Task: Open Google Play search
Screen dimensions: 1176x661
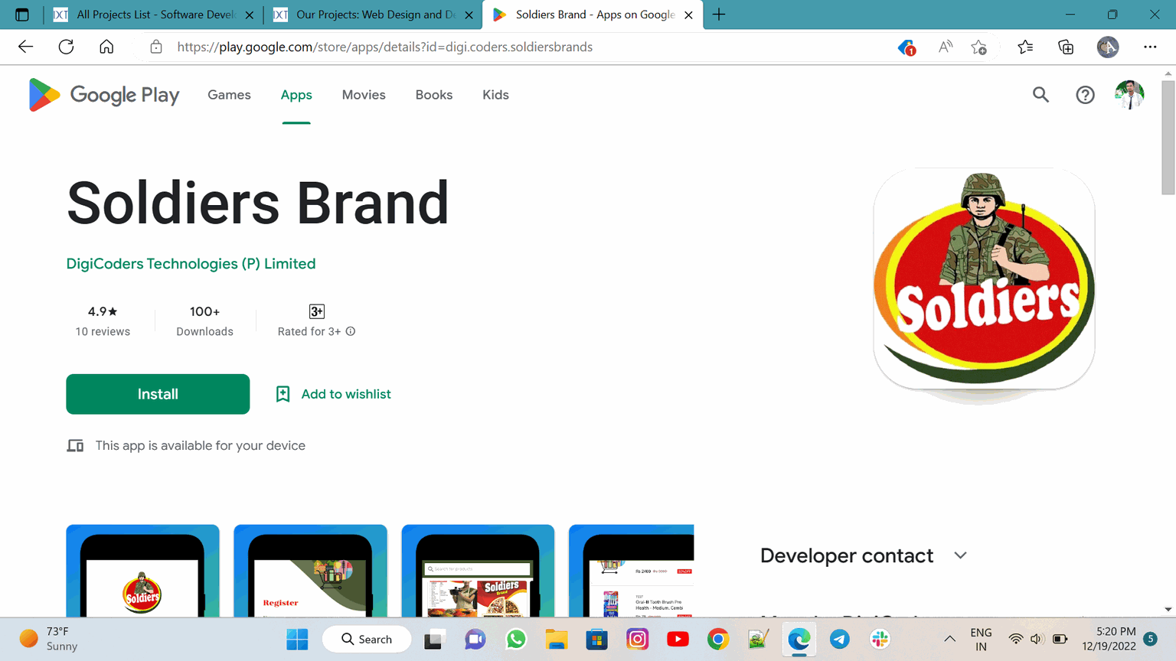Action: tap(1040, 95)
